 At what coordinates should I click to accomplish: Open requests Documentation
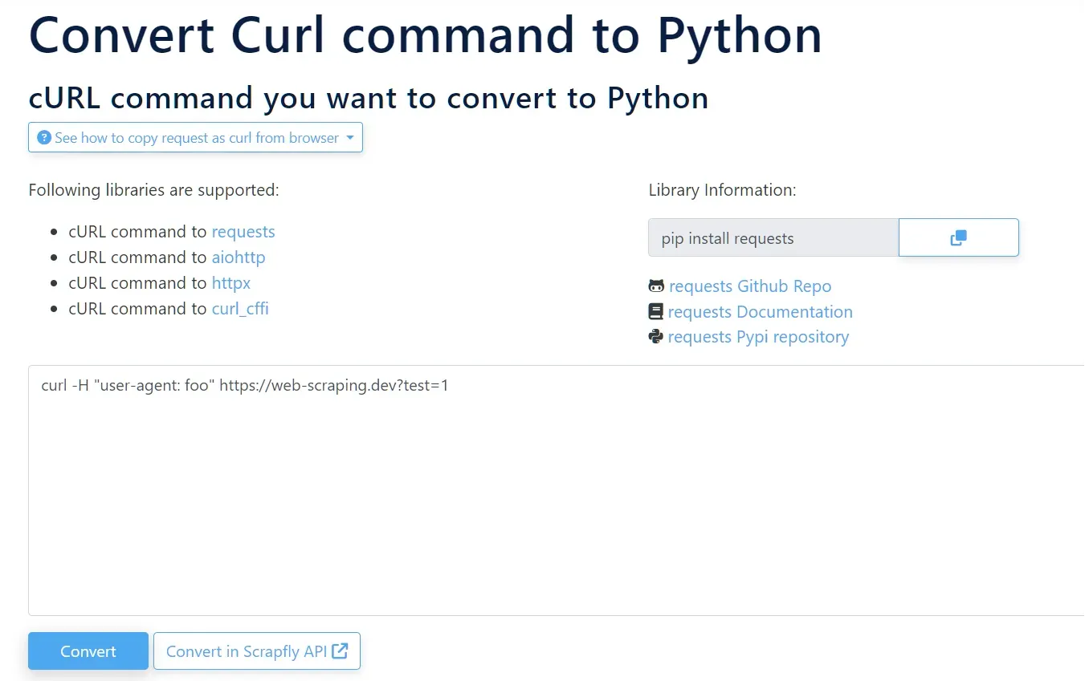(x=761, y=311)
